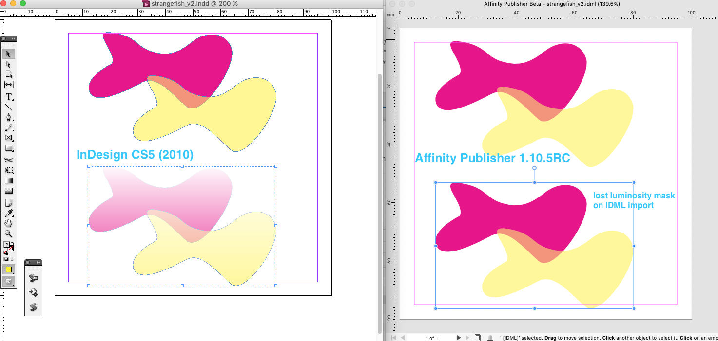Click 'Affinity Publisher 1.10.5RC' text label
This screenshot has height=341, width=718.
(x=492, y=158)
